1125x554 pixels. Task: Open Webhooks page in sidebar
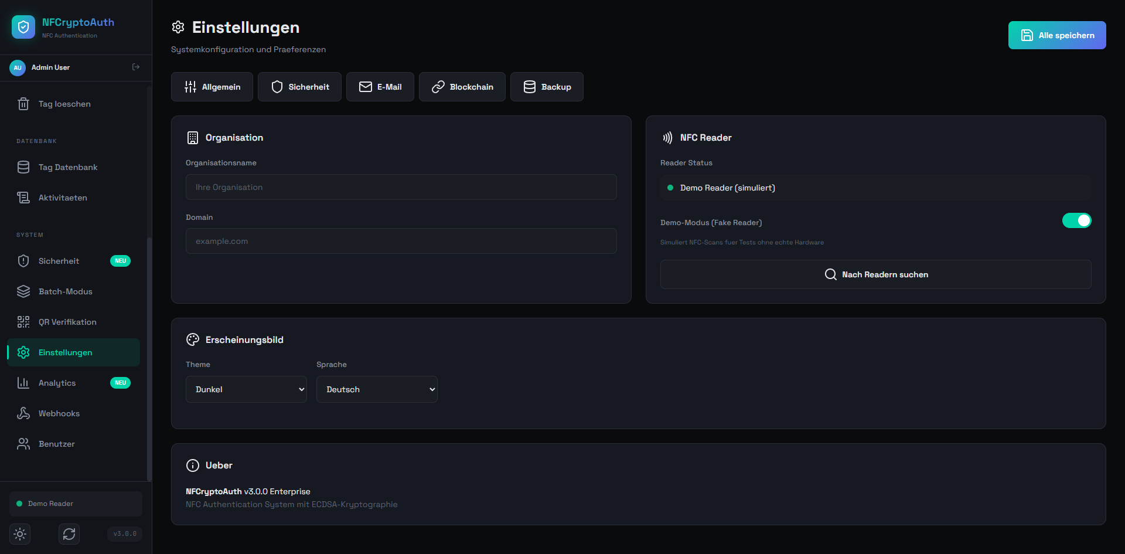point(59,413)
